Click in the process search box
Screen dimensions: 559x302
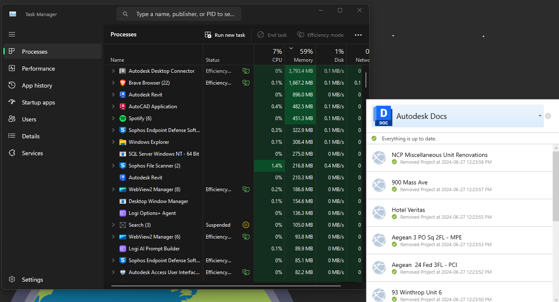click(179, 14)
